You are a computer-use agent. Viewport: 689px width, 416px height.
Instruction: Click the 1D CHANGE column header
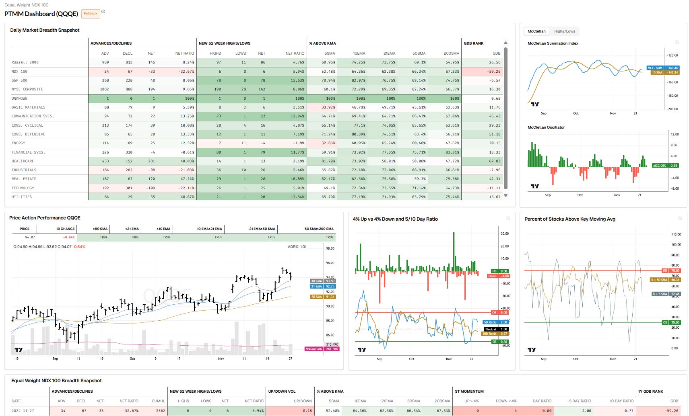click(65, 229)
